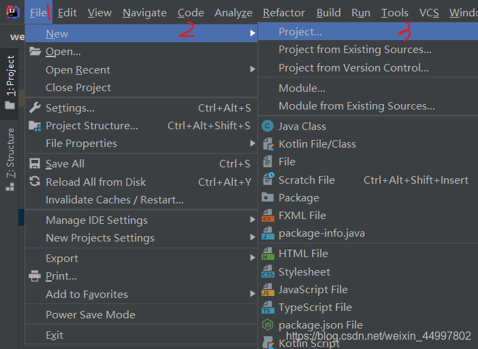Click the FXML File icon
Screen dimensions: 478x349
click(268, 215)
